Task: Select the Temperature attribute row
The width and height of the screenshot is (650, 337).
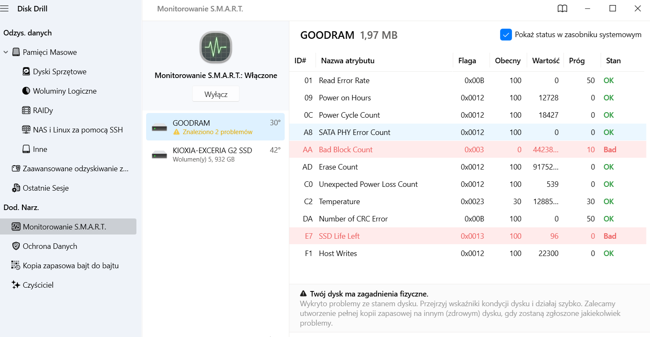Action: 468,202
